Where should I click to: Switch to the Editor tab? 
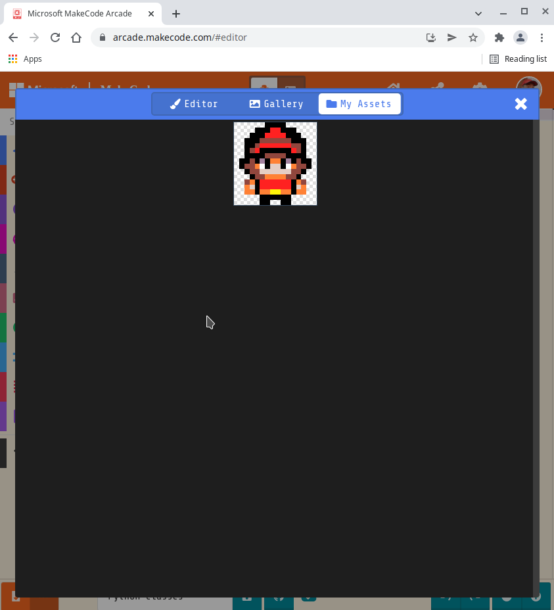(x=193, y=103)
